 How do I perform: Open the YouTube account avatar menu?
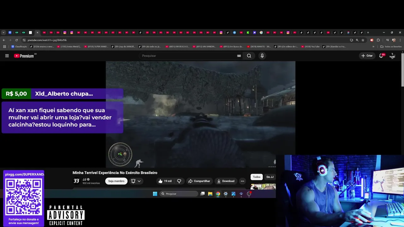(392, 56)
